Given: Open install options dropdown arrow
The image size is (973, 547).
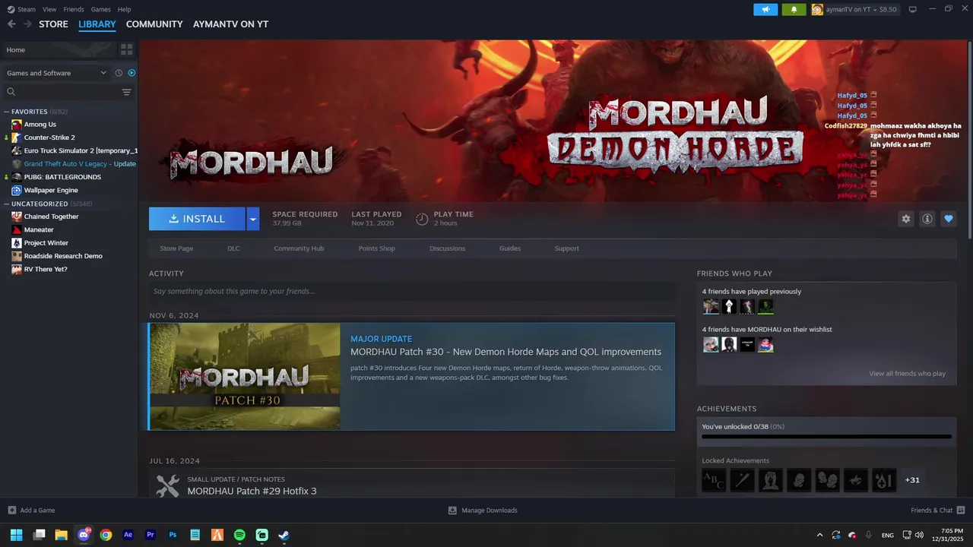Looking at the screenshot, I should 253,219.
